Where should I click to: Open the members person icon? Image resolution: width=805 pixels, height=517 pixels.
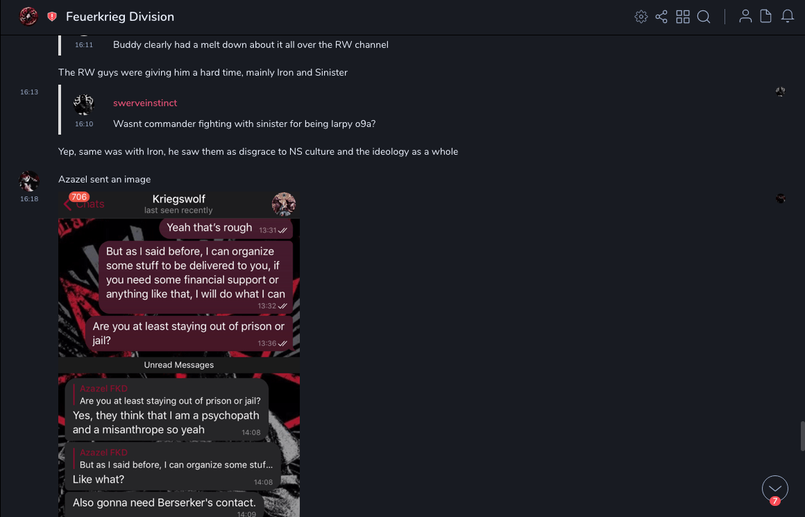[745, 17]
